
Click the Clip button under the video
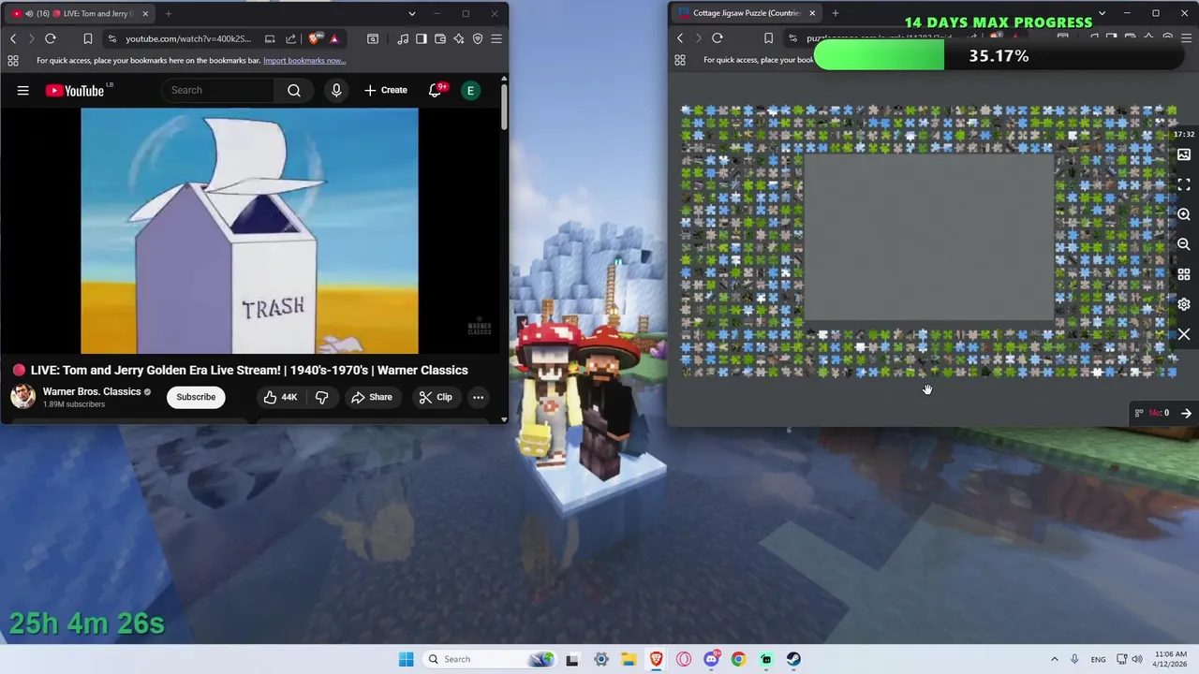click(x=436, y=397)
